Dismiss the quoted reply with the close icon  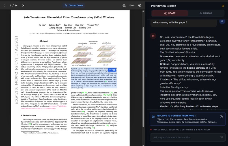pos(221,117)
